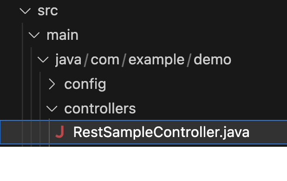Select the demo path segment
Image resolution: width=287 pixels, height=181 pixels.
tap(213, 60)
